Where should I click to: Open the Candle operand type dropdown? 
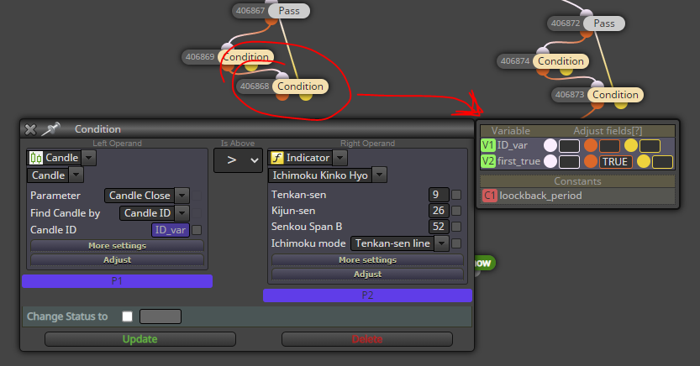pos(89,158)
